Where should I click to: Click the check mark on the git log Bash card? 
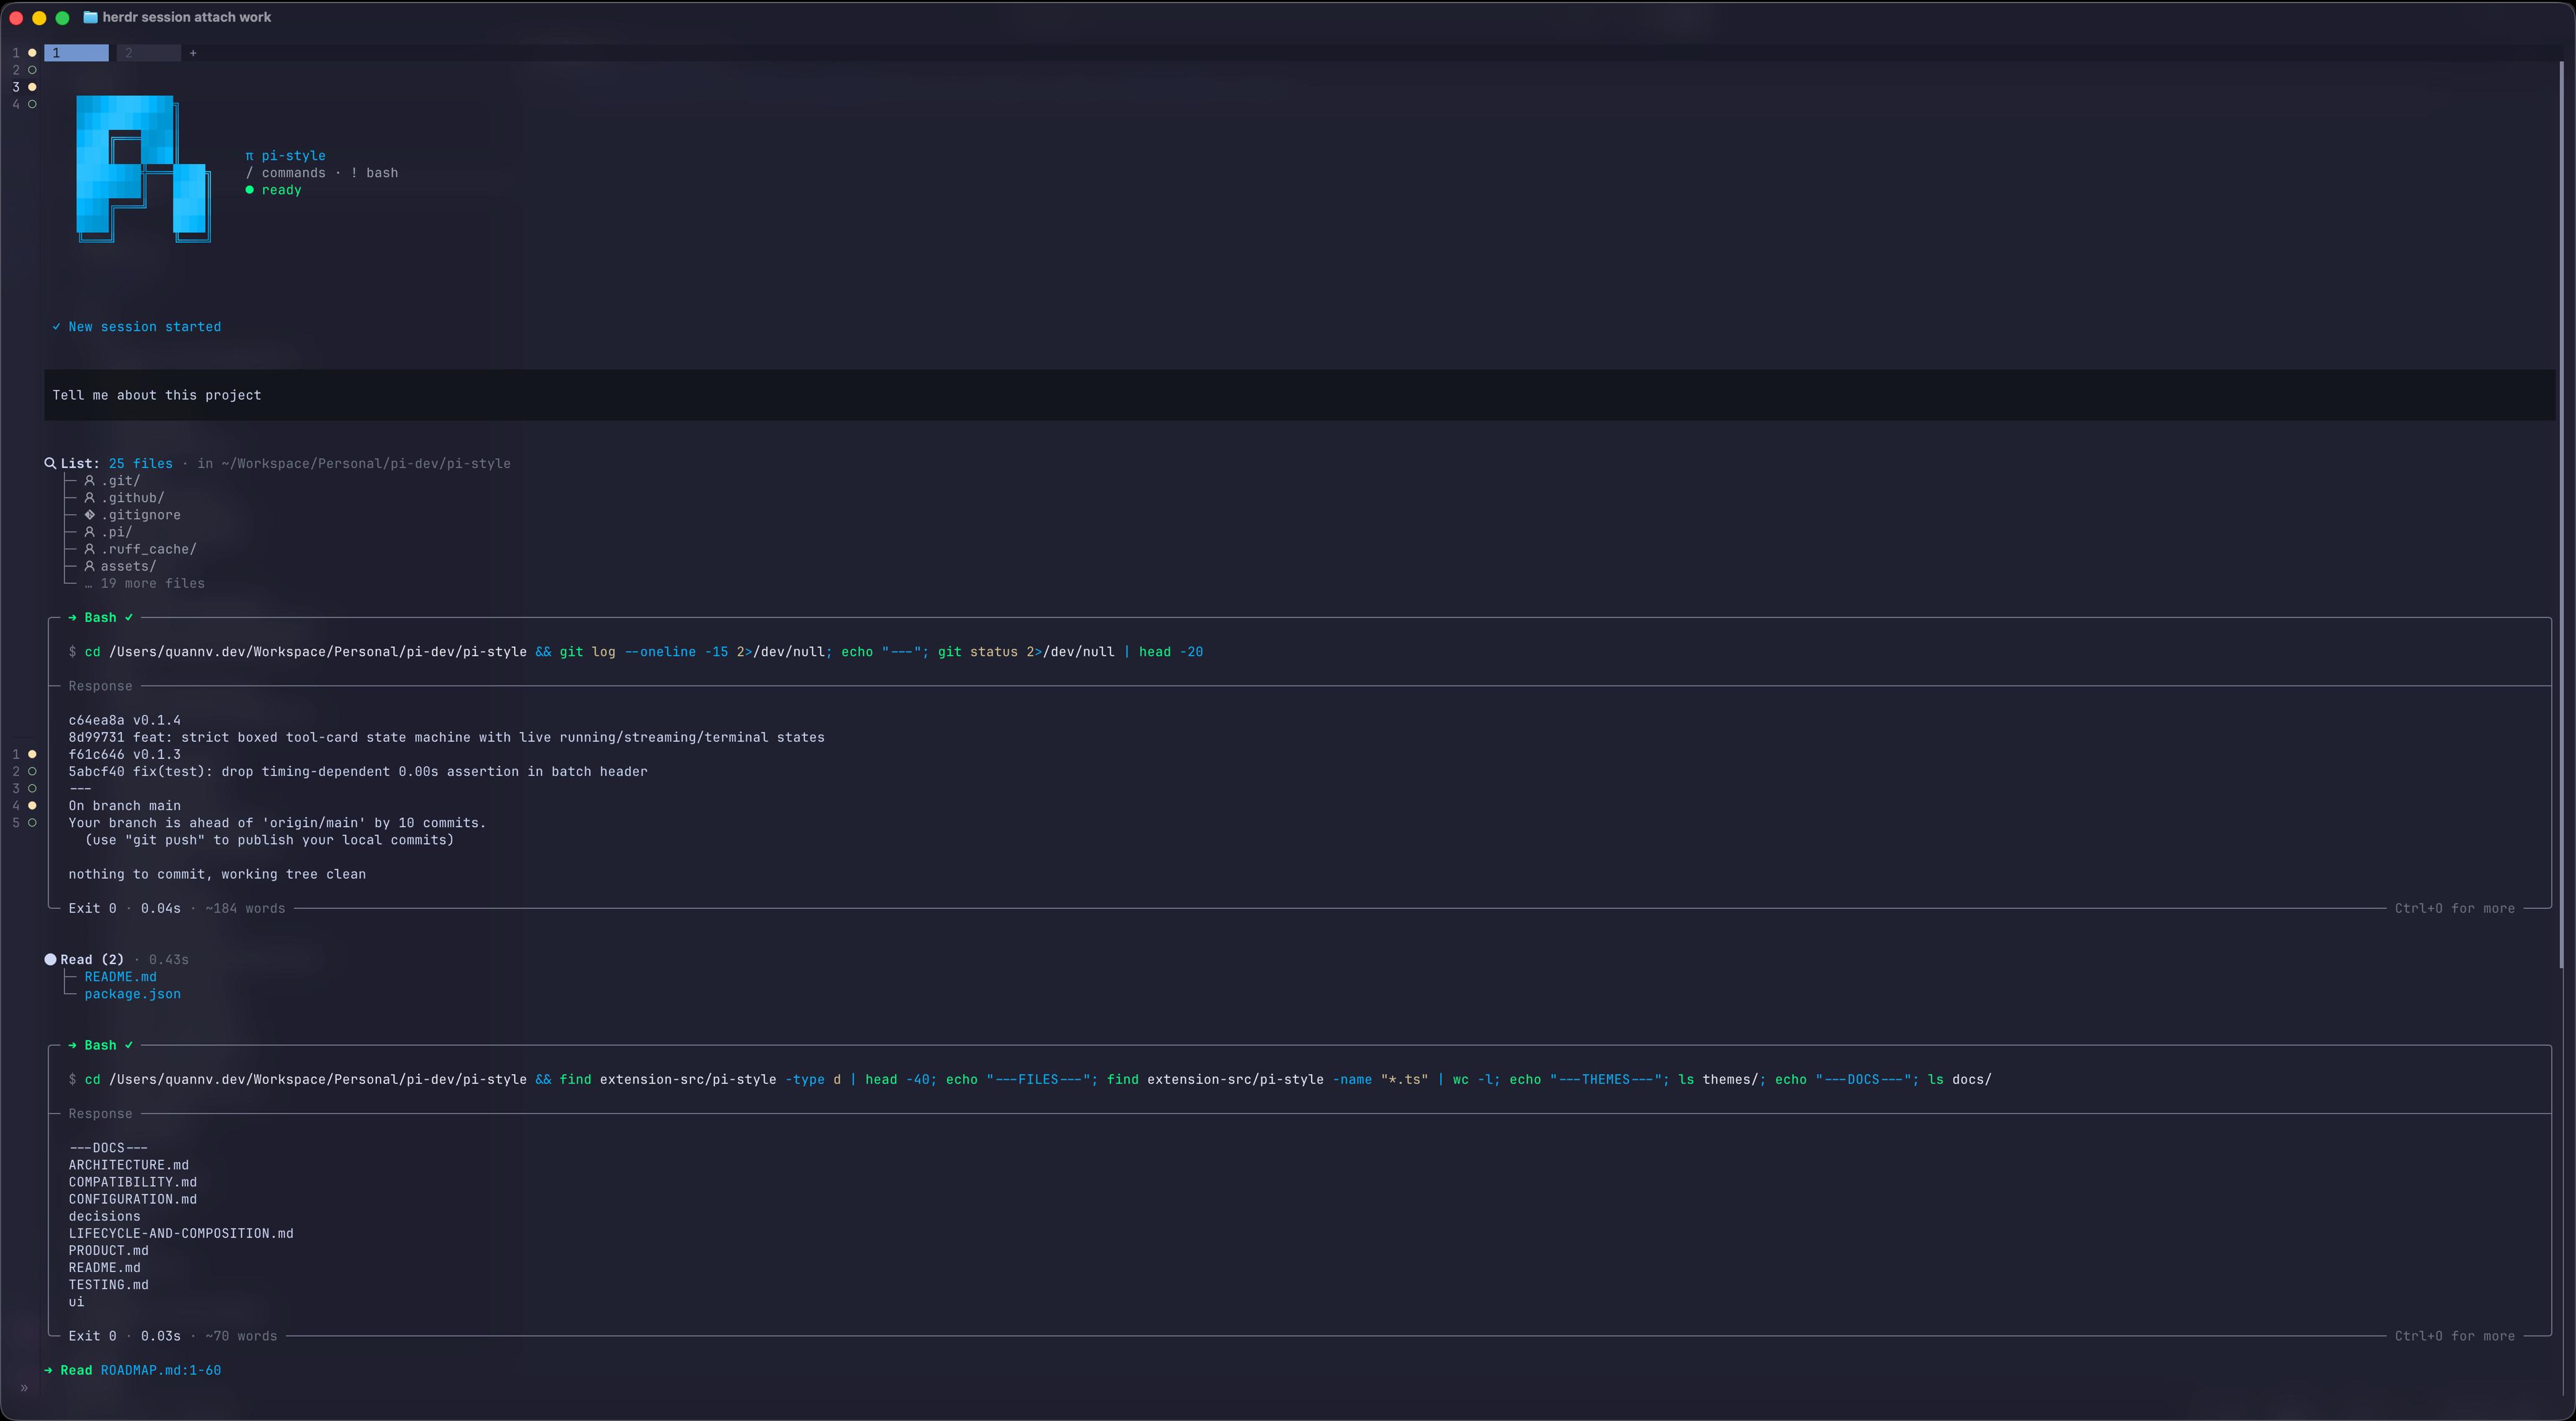129,618
